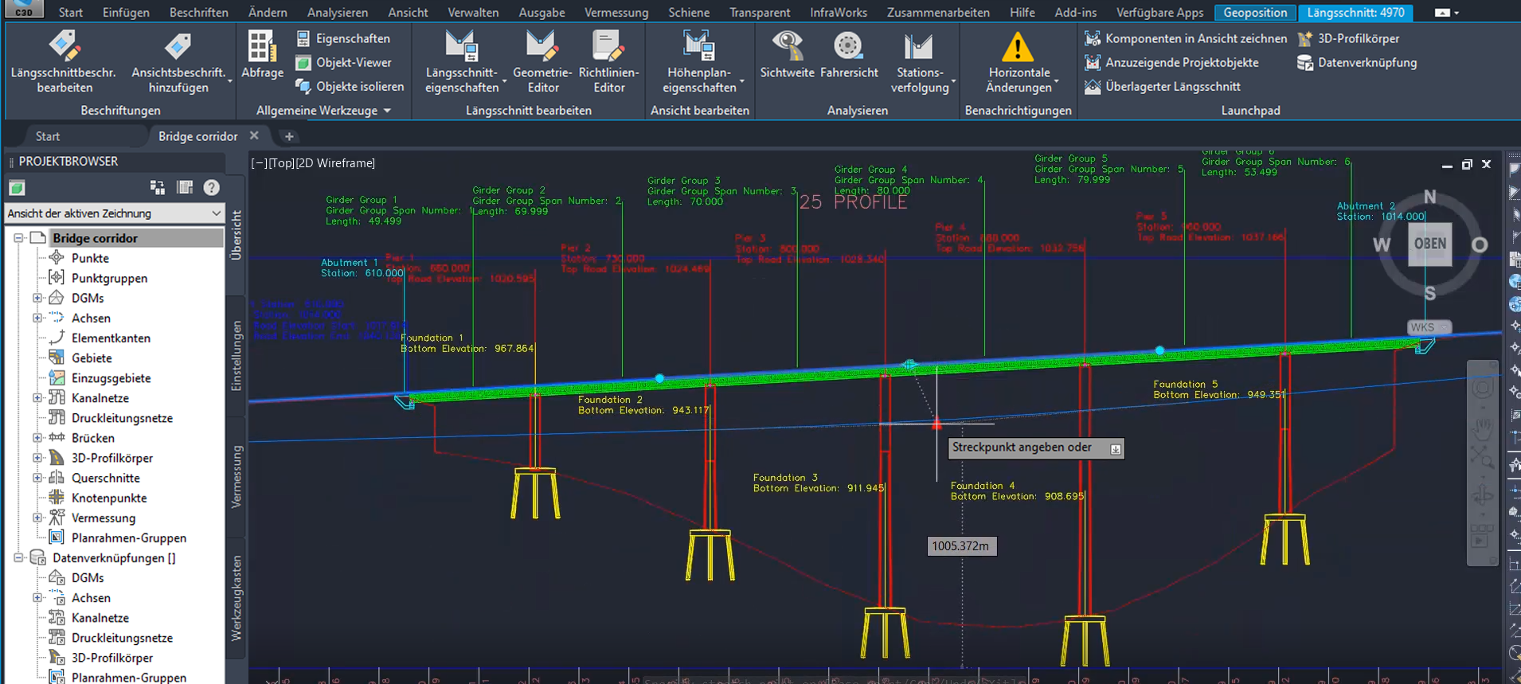Click Objekte isolieren

[350, 86]
